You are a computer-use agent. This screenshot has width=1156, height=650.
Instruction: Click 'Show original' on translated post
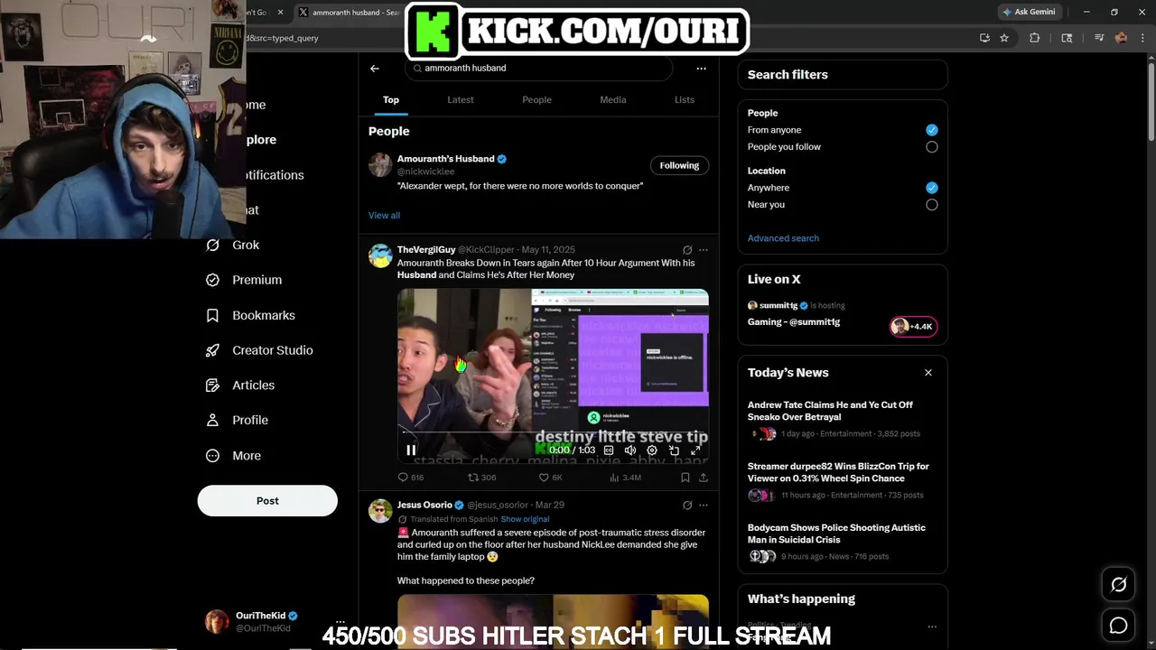coord(525,519)
